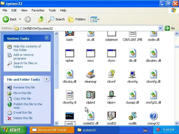Viewport: 179px width, 134px height.
Task: Select the cisvc program icon
Action: [x=91, y=53]
